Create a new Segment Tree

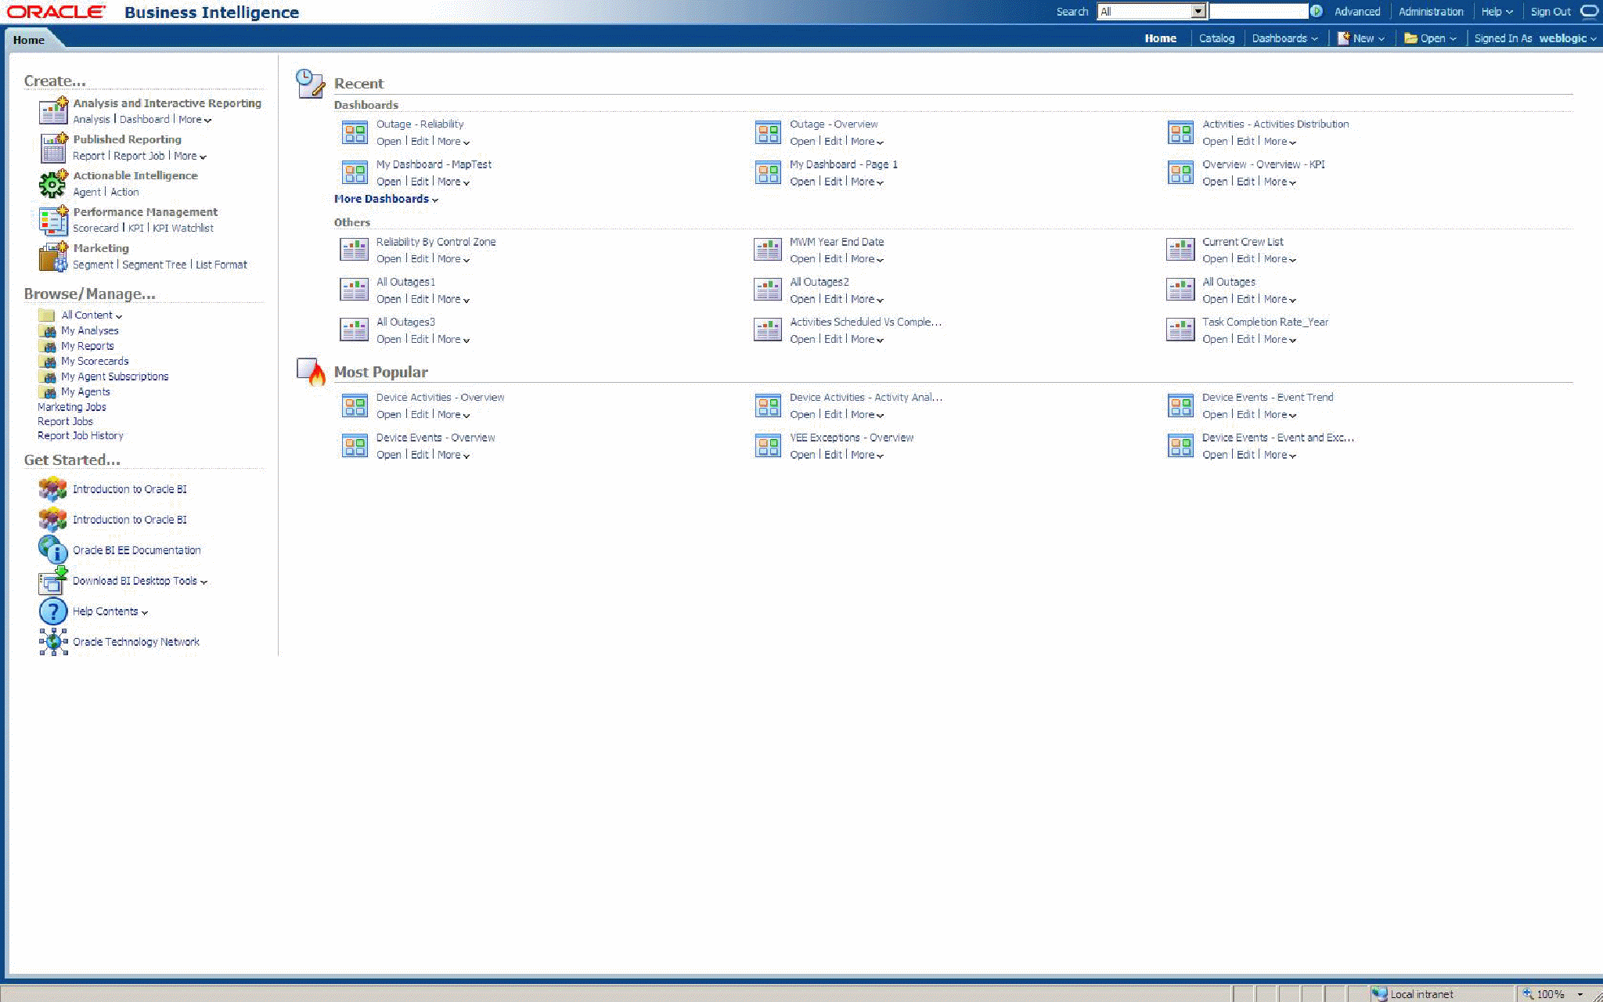click(x=154, y=265)
